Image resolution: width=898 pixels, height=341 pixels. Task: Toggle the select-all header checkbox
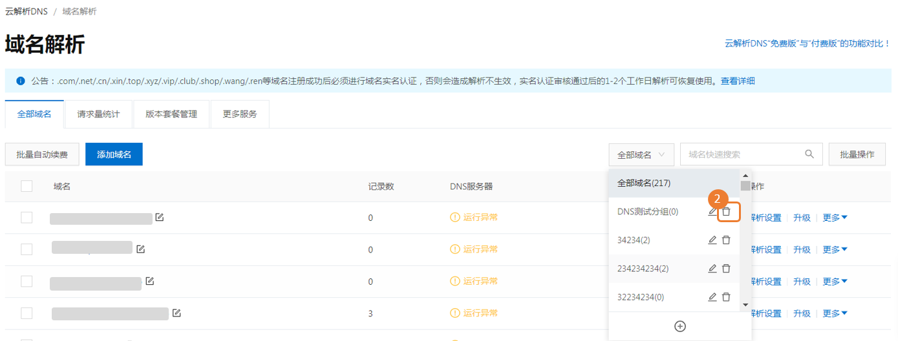coord(27,186)
